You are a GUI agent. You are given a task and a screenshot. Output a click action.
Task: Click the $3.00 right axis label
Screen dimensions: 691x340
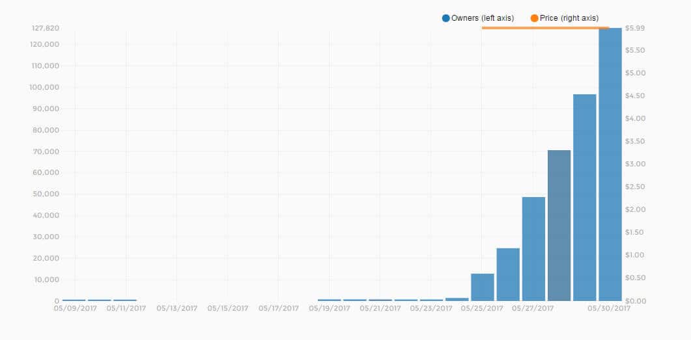[635, 164]
